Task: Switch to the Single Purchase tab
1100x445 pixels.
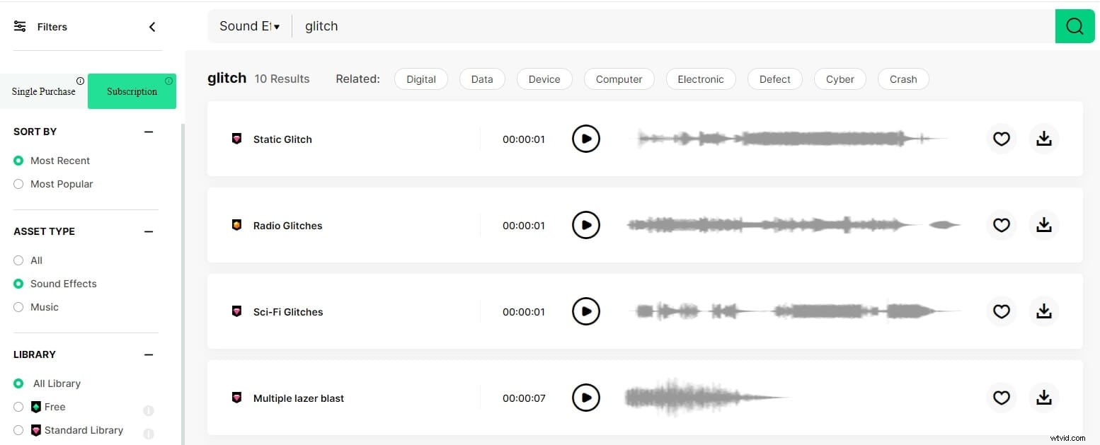Action: (44, 91)
